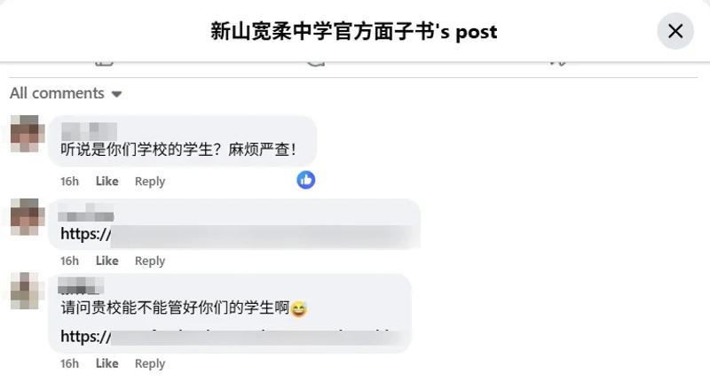This screenshot has height=382, width=710.
Task: Open the All comments filter dropdown
Action: 66,93
